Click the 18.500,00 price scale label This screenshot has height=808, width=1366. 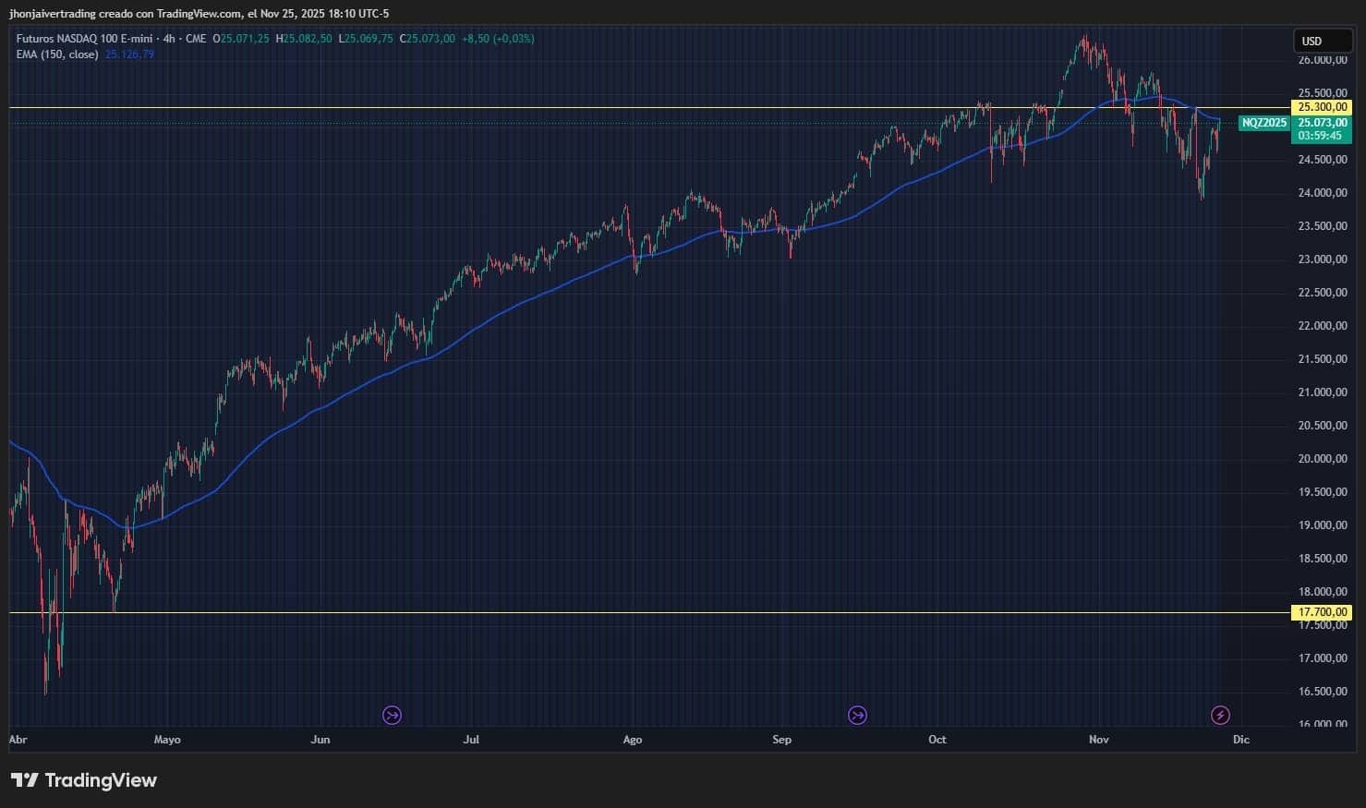[x=1323, y=559]
